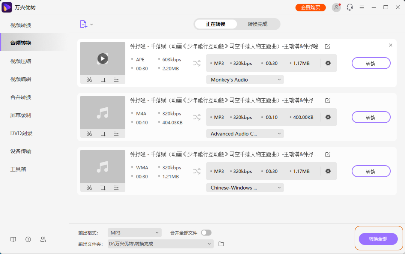Click the 输出格式: label
405x254 pixels.
(x=88, y=233)
